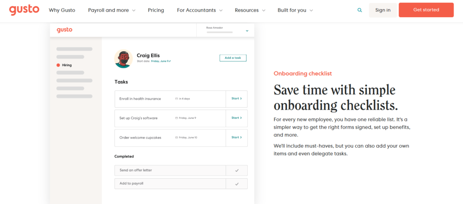Expand the 'For Accountants' menu
The width and height of the screenshot is (463, 204).
[x=199, y=10]
